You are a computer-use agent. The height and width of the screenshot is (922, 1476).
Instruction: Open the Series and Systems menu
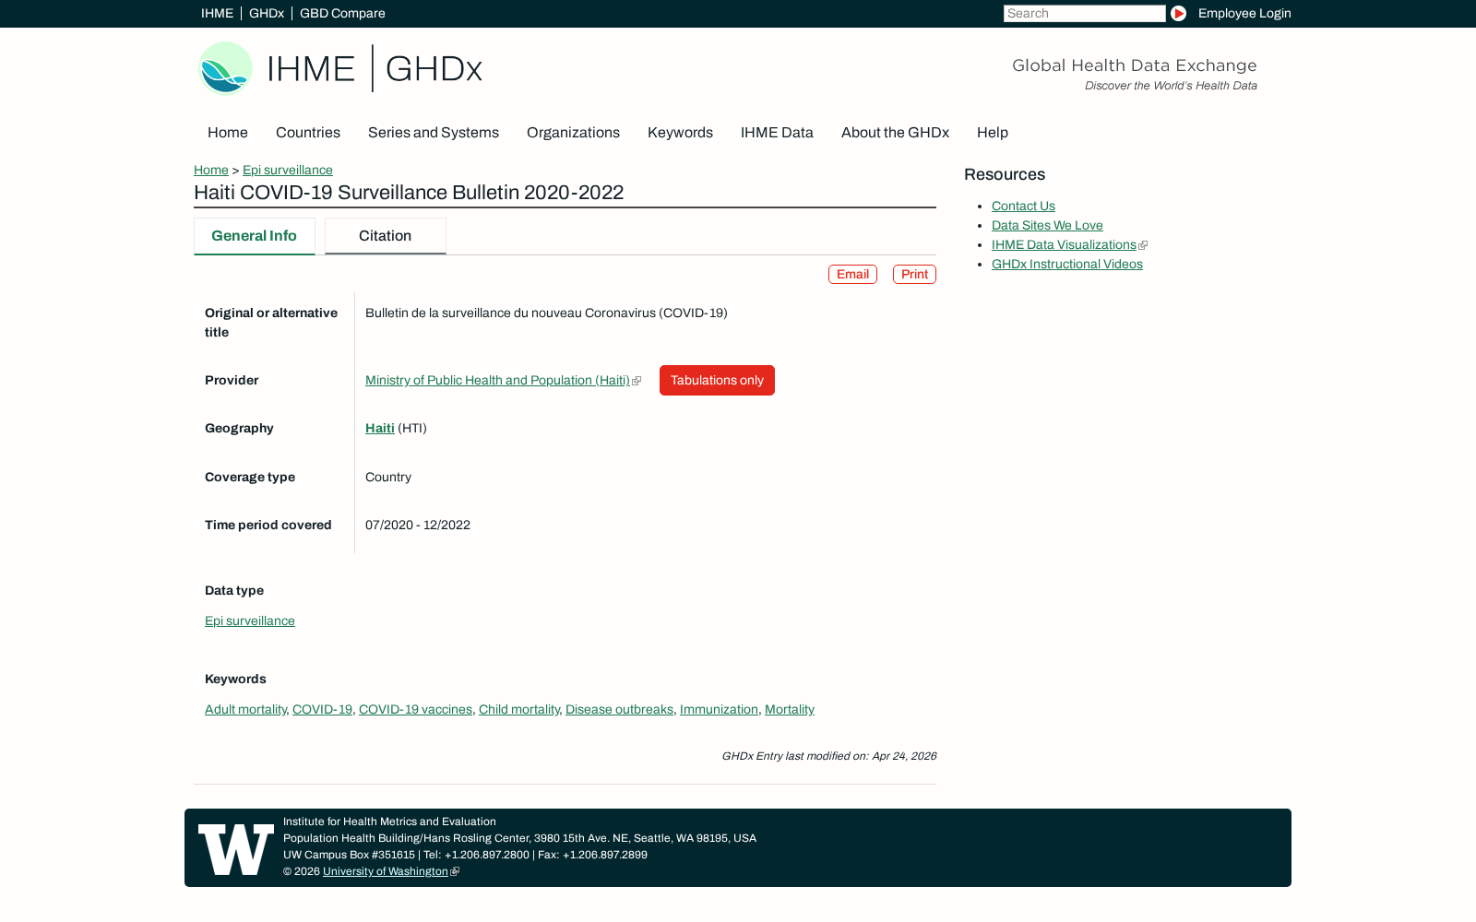coord(434,133)
